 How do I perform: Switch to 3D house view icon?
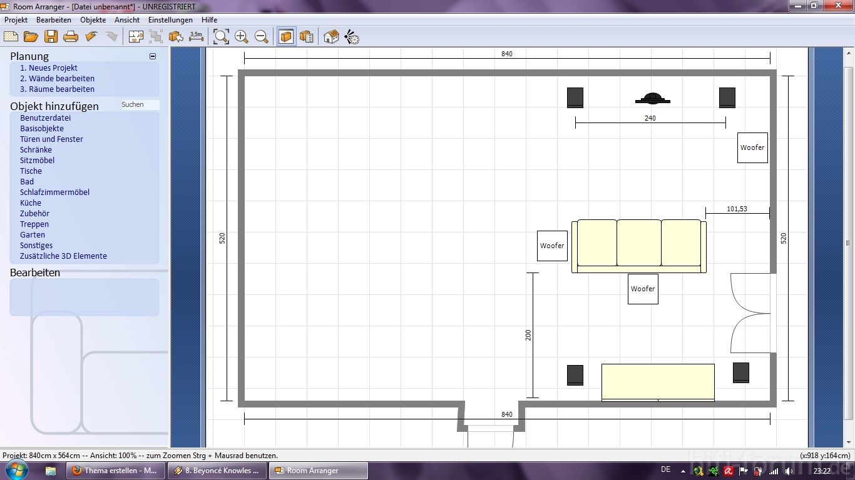pyautogui.click(x=331, y=37)
